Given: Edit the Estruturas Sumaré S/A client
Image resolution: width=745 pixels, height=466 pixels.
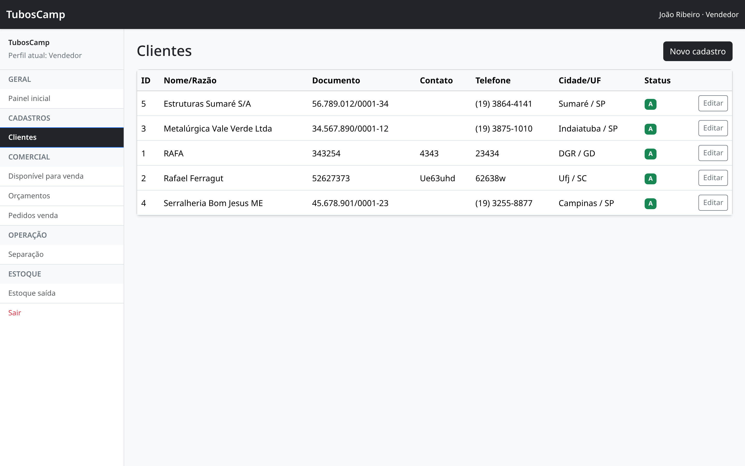Looking at the screenshot, I should pyautogui.click(x=713, y=103).
